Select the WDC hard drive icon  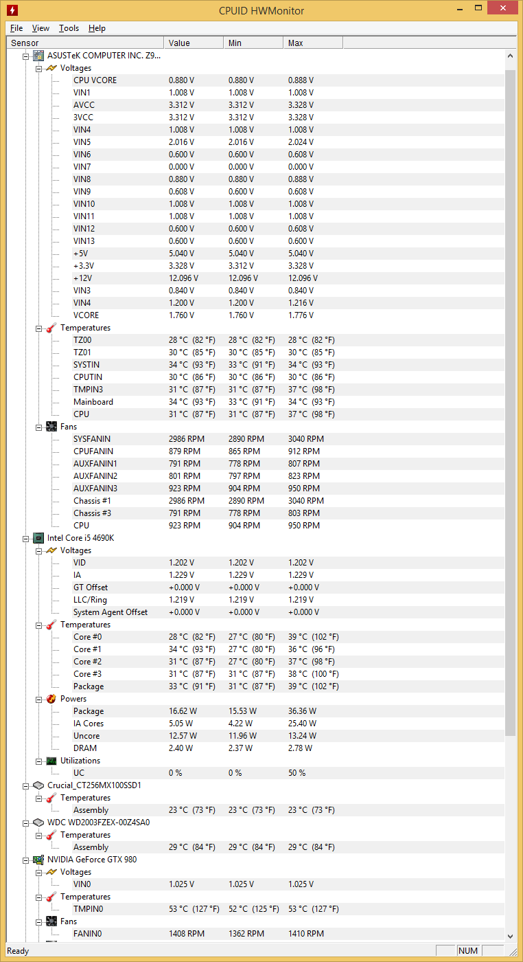click(39, 823)
